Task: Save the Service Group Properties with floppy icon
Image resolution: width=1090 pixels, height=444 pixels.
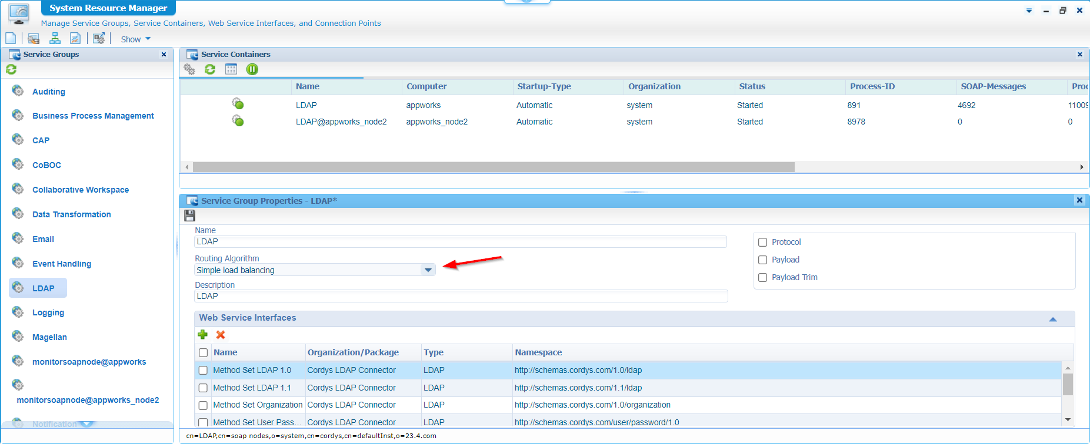Action: coord(189,216)
